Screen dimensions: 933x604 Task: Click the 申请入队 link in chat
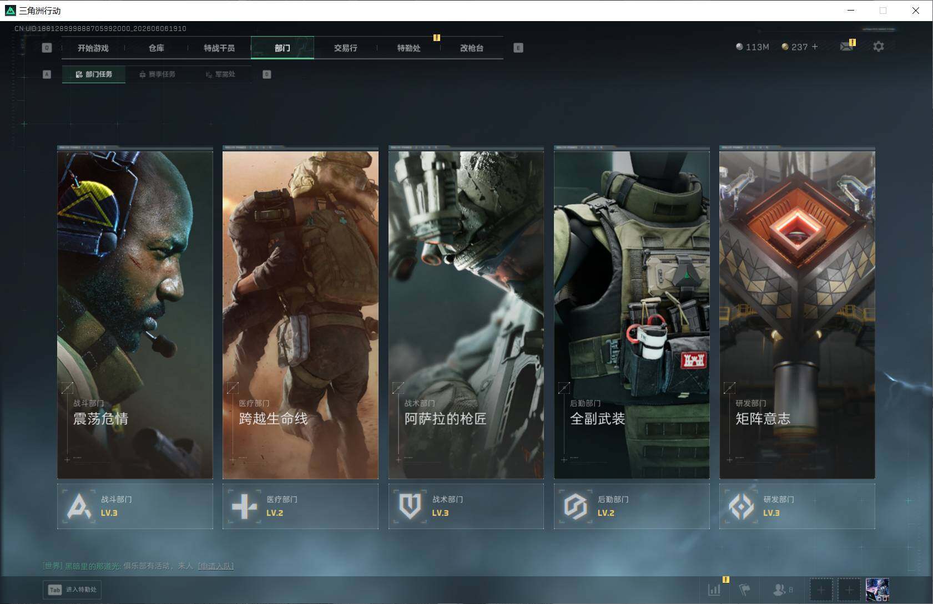point(216,566)
